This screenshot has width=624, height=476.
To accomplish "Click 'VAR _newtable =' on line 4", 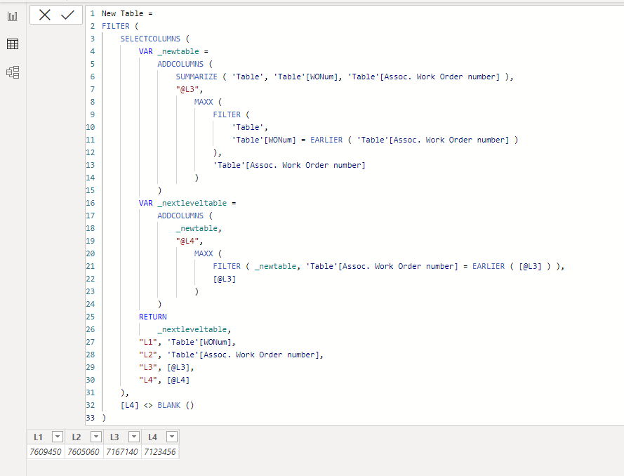I will 173,51.
